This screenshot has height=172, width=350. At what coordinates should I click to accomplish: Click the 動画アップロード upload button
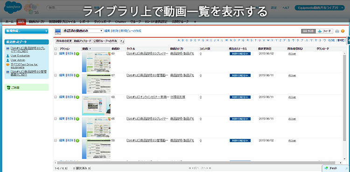click(x=83, y=41)
